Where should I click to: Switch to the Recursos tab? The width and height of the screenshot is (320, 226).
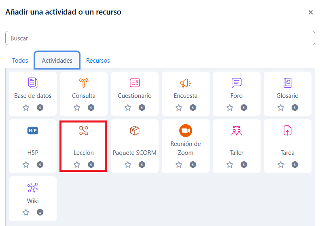point(98,61)
